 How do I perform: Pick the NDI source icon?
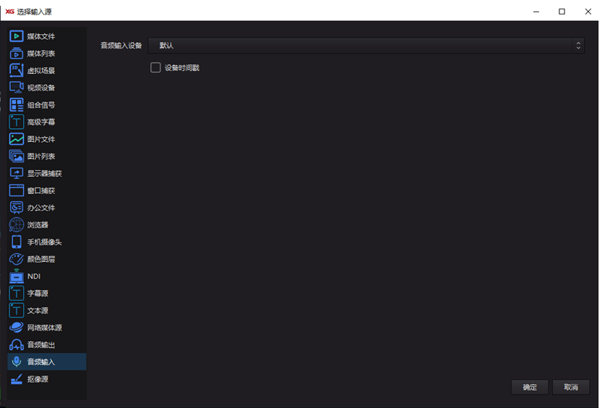click(x=16, y=276)
